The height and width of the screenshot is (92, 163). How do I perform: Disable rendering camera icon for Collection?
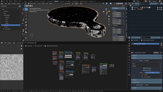[x=161, y=7]
